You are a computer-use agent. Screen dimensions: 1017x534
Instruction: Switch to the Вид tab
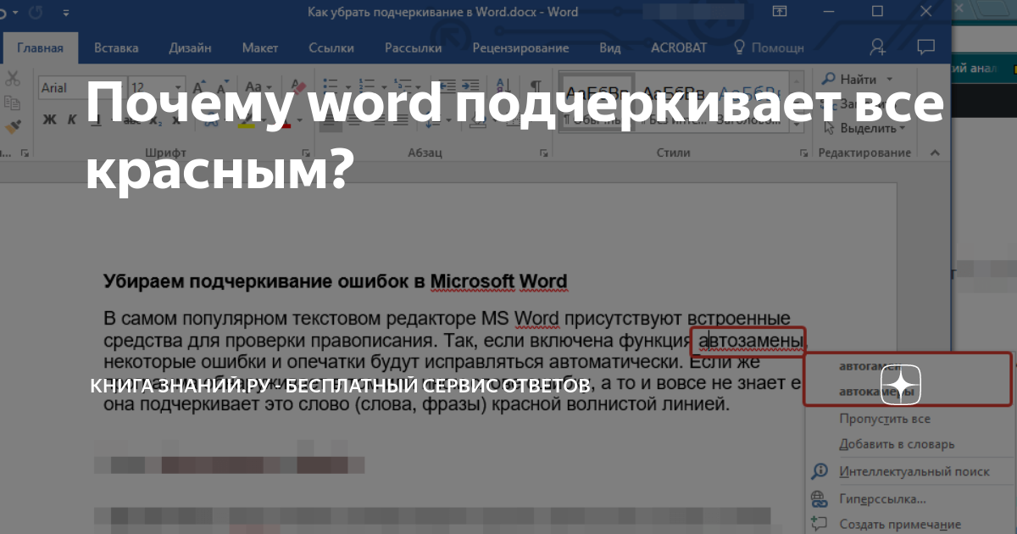click(x=610, y=47)
